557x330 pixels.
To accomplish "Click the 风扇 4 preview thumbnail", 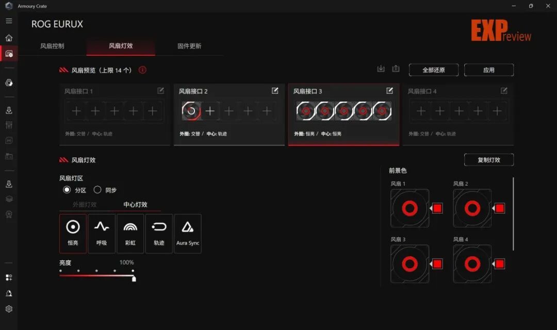I will pos(472,264).
